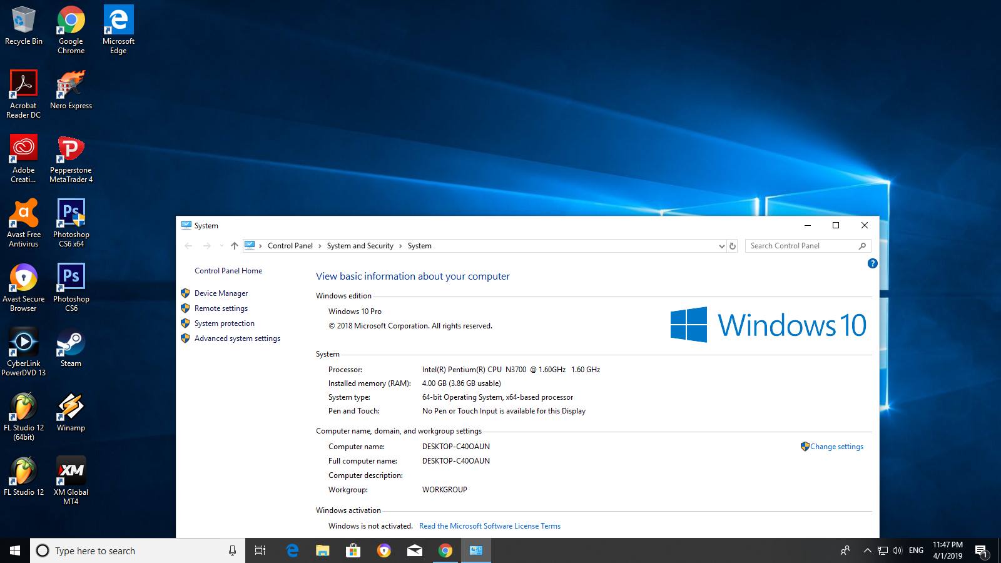The image size is (1001, 563).
Task: Open the Avast Free Antivirus icon
Action: tap(23, 223)
